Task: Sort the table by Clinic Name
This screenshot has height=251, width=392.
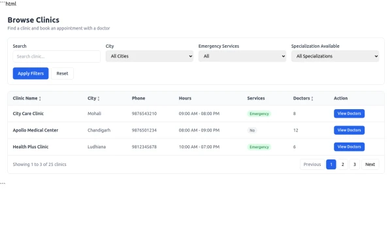Action: (x=27, y=98)
